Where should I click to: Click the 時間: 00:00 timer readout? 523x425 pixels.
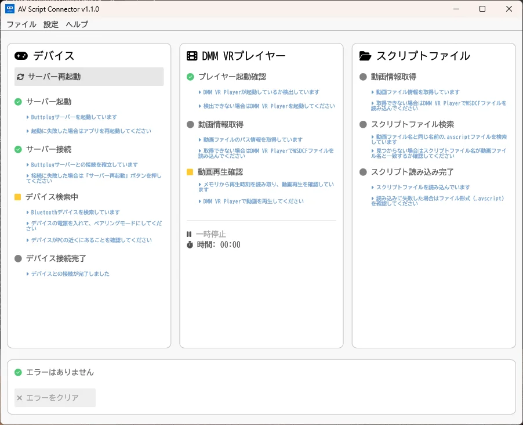(219, 244)
